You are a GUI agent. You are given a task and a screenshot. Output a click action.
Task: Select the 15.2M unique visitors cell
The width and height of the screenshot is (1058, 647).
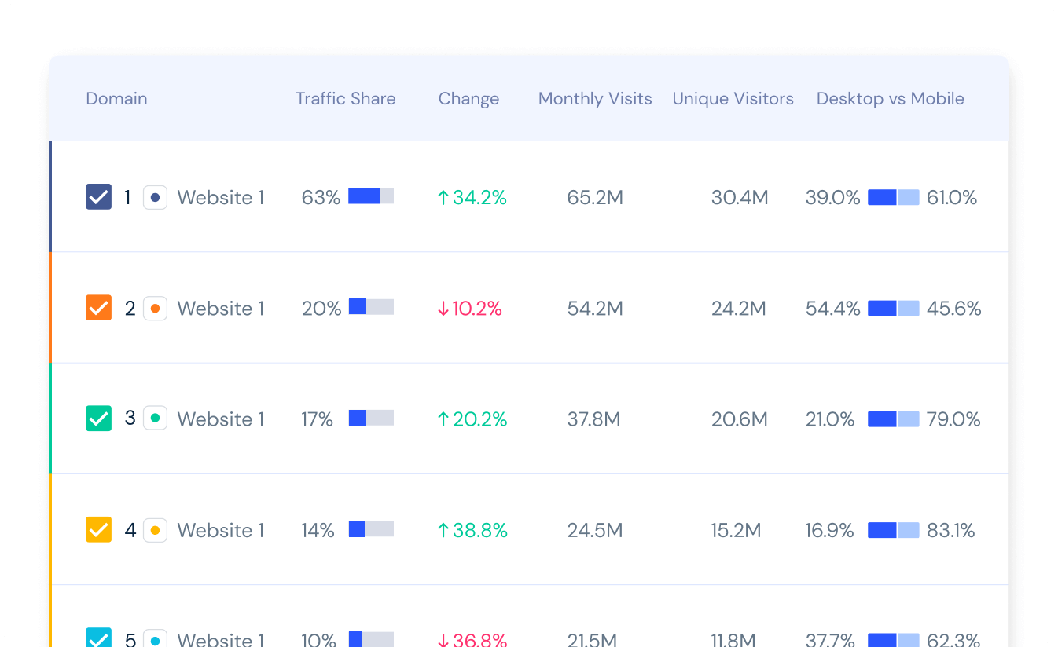[737, 531]
